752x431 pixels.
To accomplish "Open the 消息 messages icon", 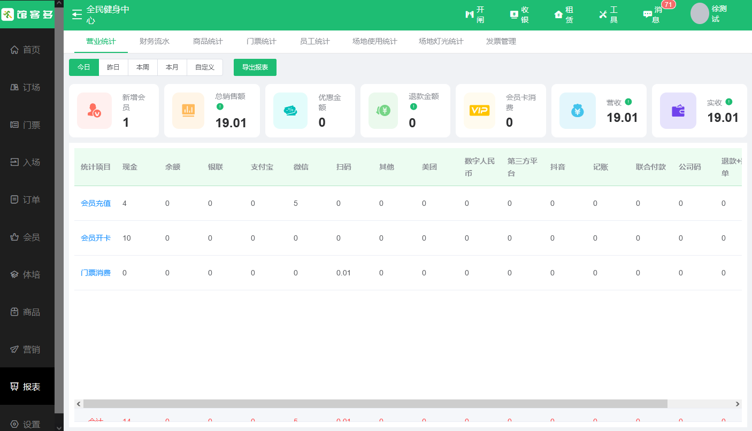I will [648, 14].
